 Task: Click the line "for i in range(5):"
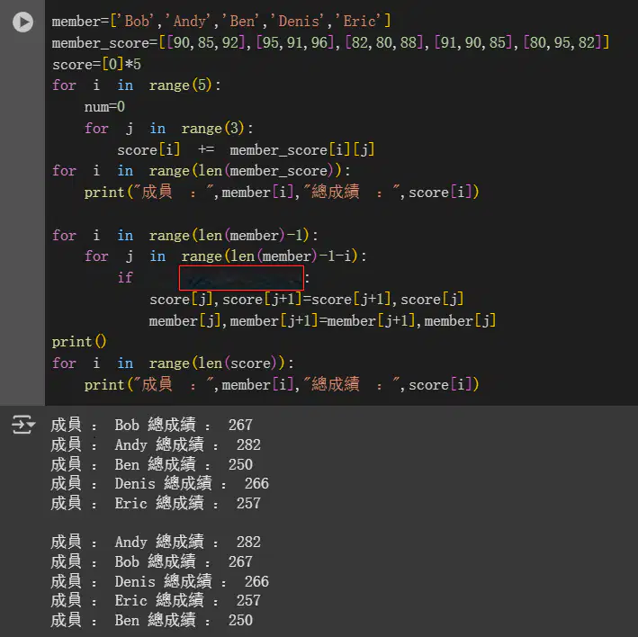(136, 85)
